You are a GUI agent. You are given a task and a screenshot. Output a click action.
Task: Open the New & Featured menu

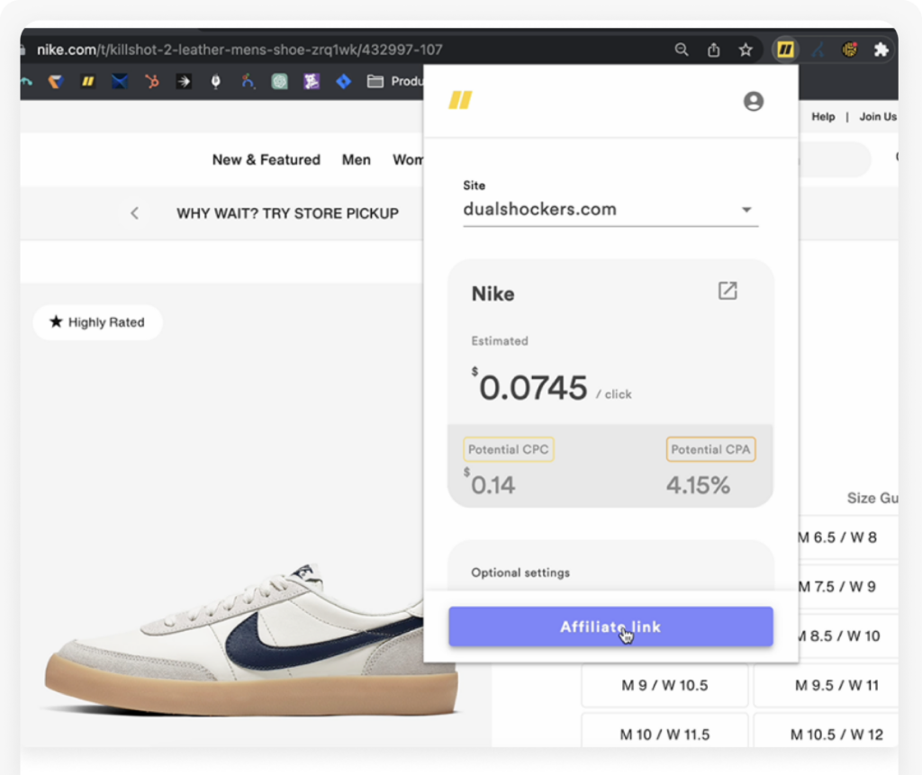(x=266, y=159)
